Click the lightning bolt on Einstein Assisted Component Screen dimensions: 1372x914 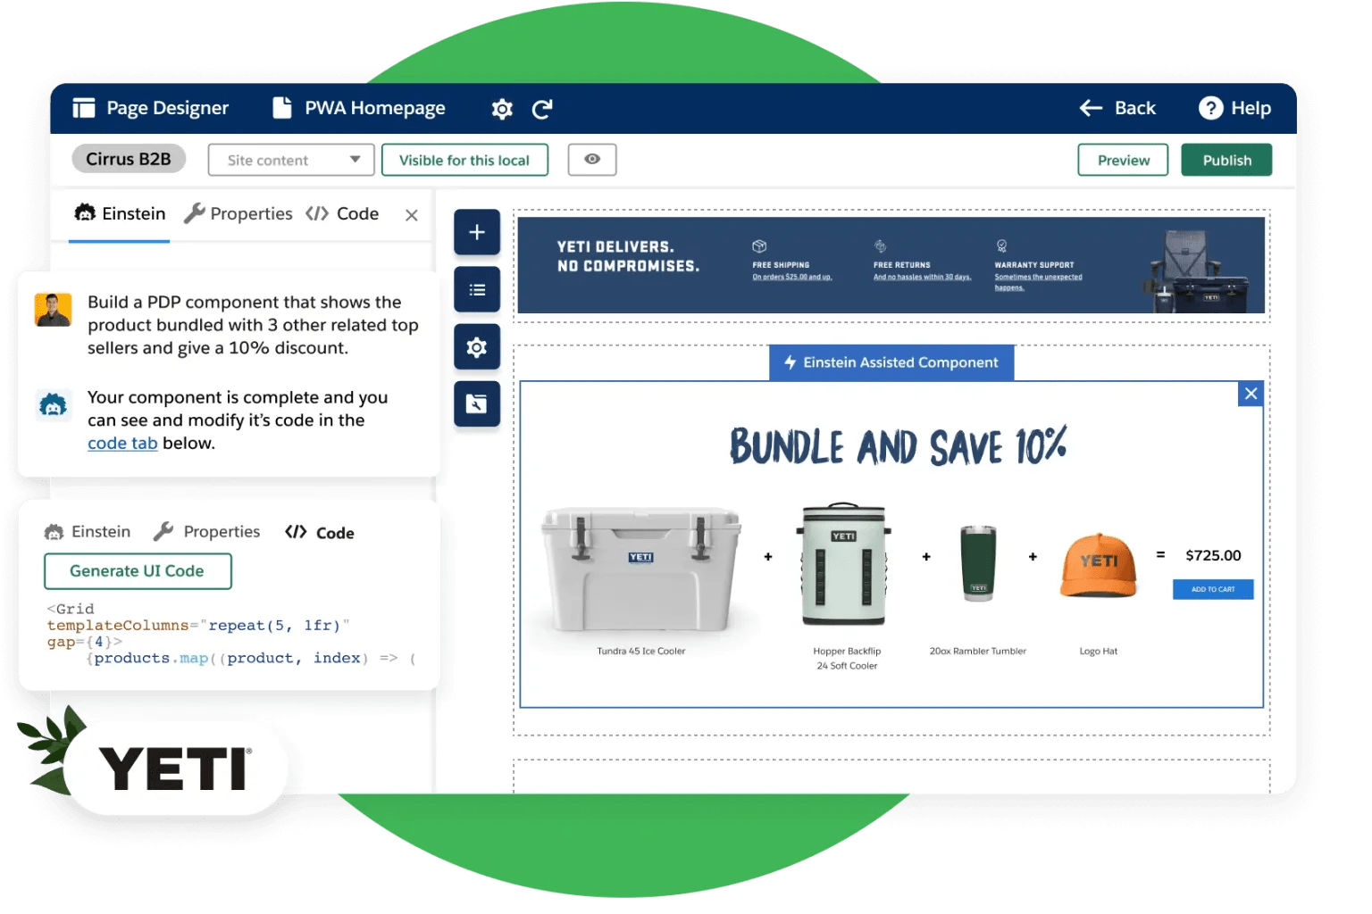pyautogui.click(x=790, y=362)
